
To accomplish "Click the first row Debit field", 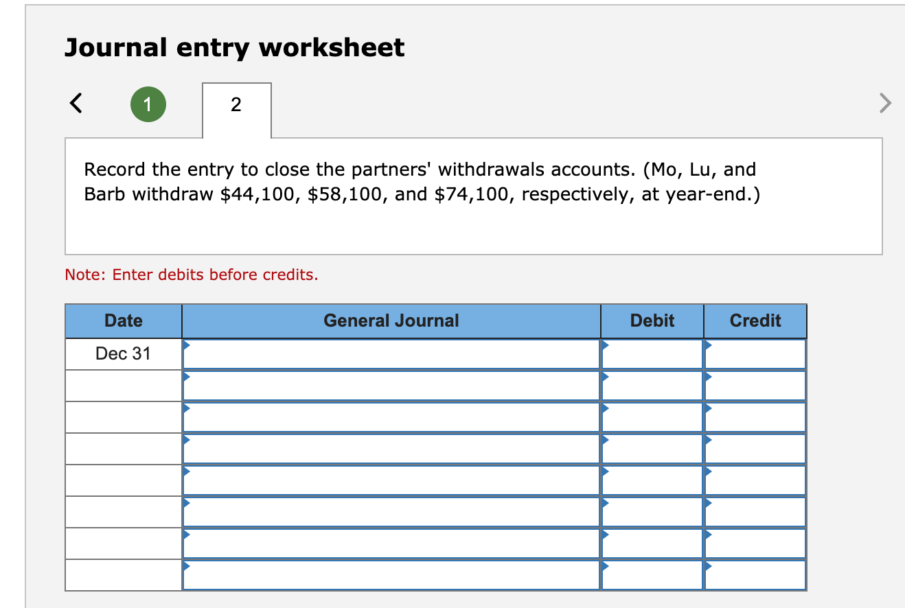I will pyautogui.click(x=651, y=353).
